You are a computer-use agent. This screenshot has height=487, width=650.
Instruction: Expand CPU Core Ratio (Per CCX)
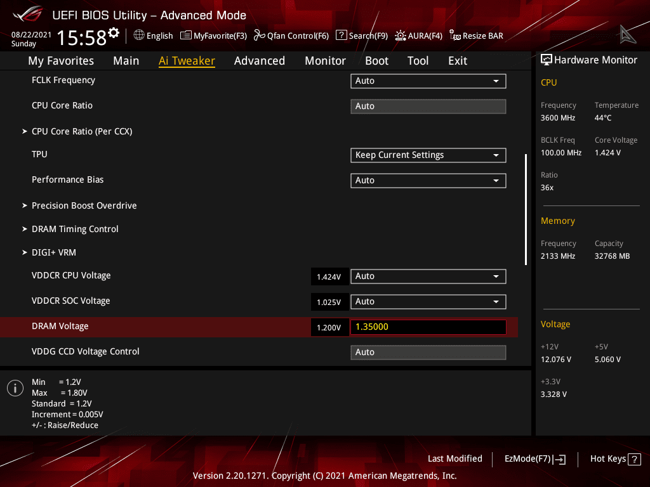[x=82, y=131]
